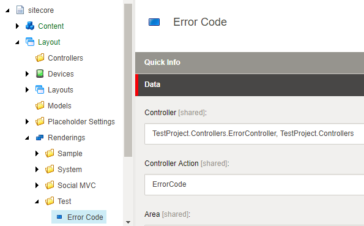Click the tree scrollbar down arrow
The image size is (364, 226).
[x=128, y=222]
